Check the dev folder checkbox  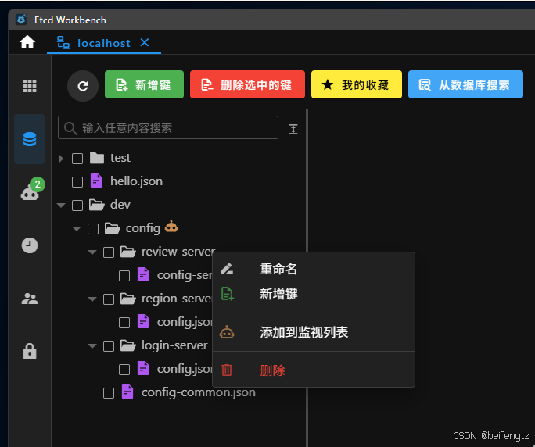click(77, 206)
